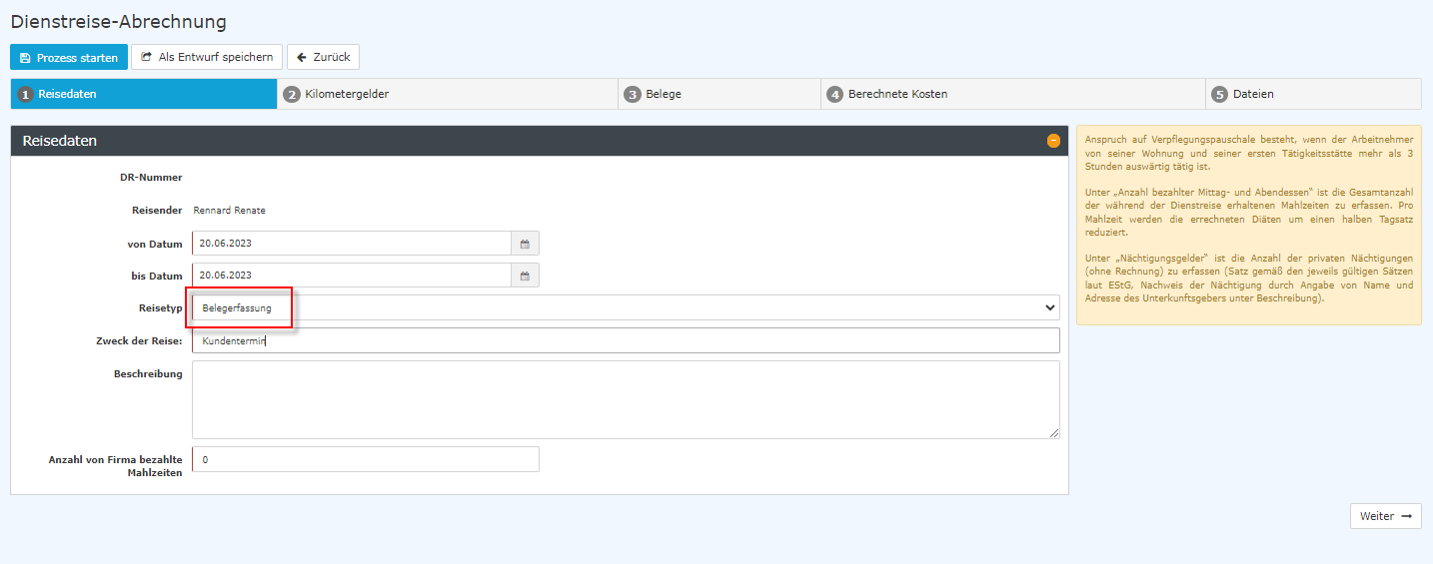This screenshot has width=1433, height=564.
Task: Click step 1 number icon Reisedaten
Action: (x=26, y=94)
